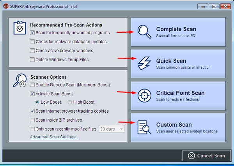Image resolution: width=234 pixels, height=166 pixels.
Task: Click the Critical Point Scan crosshair icon
Action: point(144,95)
